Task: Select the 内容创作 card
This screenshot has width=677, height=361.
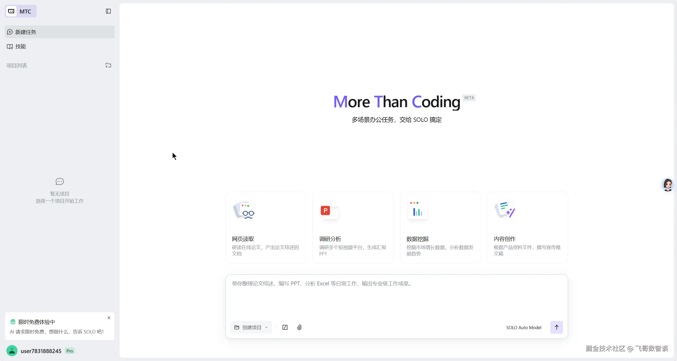Action: coord(527,228)
